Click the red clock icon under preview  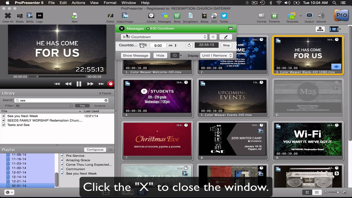(x=111, y=84)
